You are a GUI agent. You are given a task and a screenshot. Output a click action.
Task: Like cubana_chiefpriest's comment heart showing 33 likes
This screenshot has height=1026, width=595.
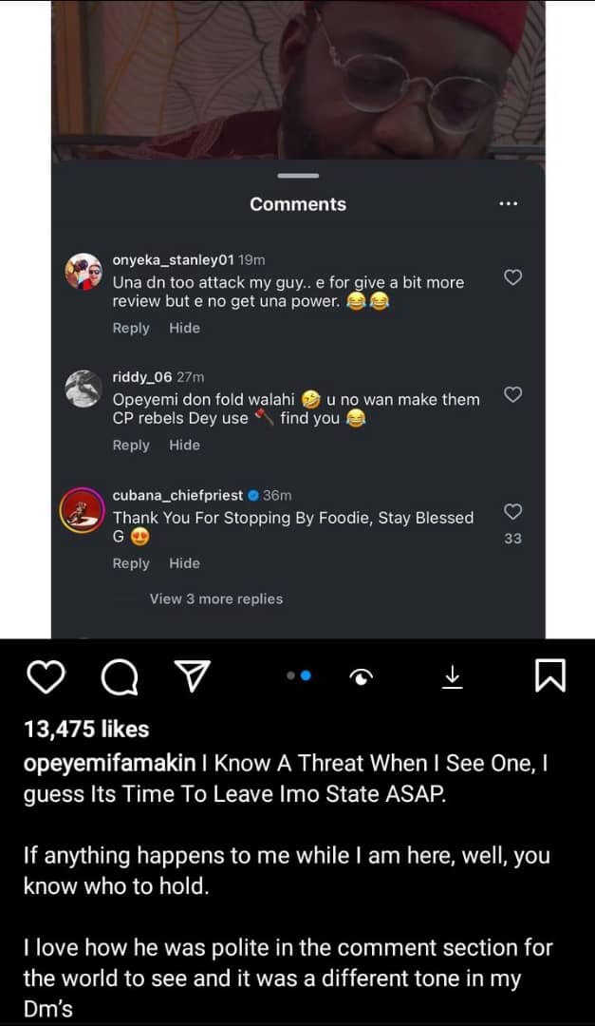click(x=512, y=511)
